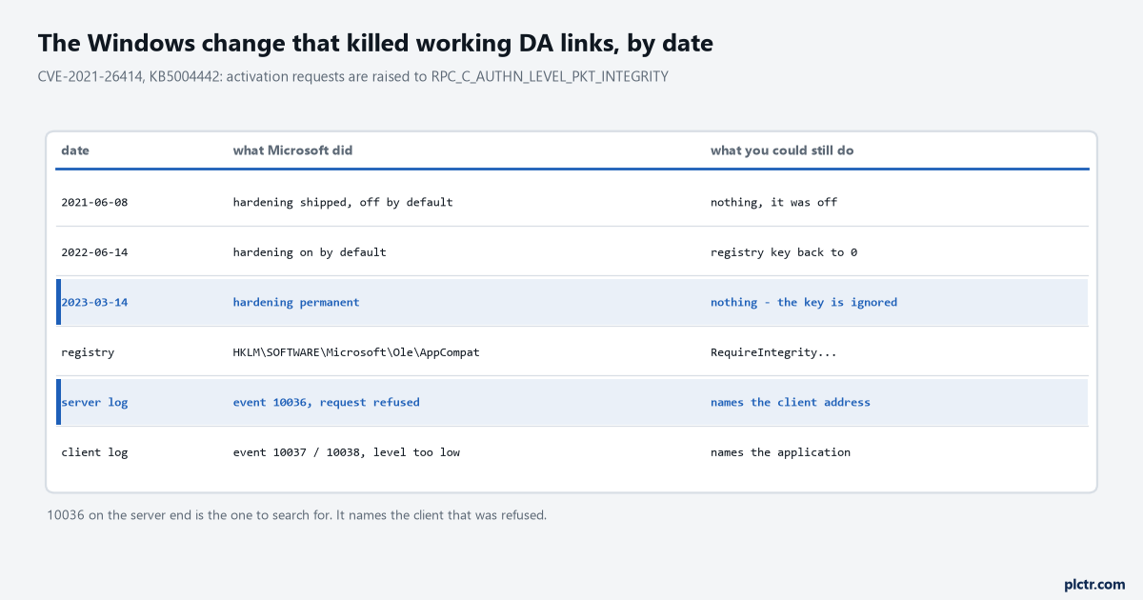Viewport: 1143px width, 600px height.
Task: Open the plctr.com site label
Action: [x=1094, y=584]
